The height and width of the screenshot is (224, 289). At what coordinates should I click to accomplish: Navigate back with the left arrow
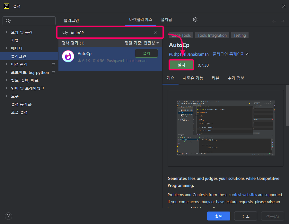click(x=274, y=21)
